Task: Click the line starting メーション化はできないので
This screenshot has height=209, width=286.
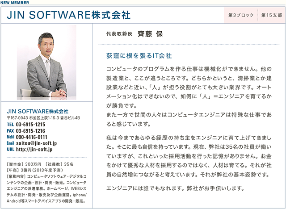Action: 189,96
